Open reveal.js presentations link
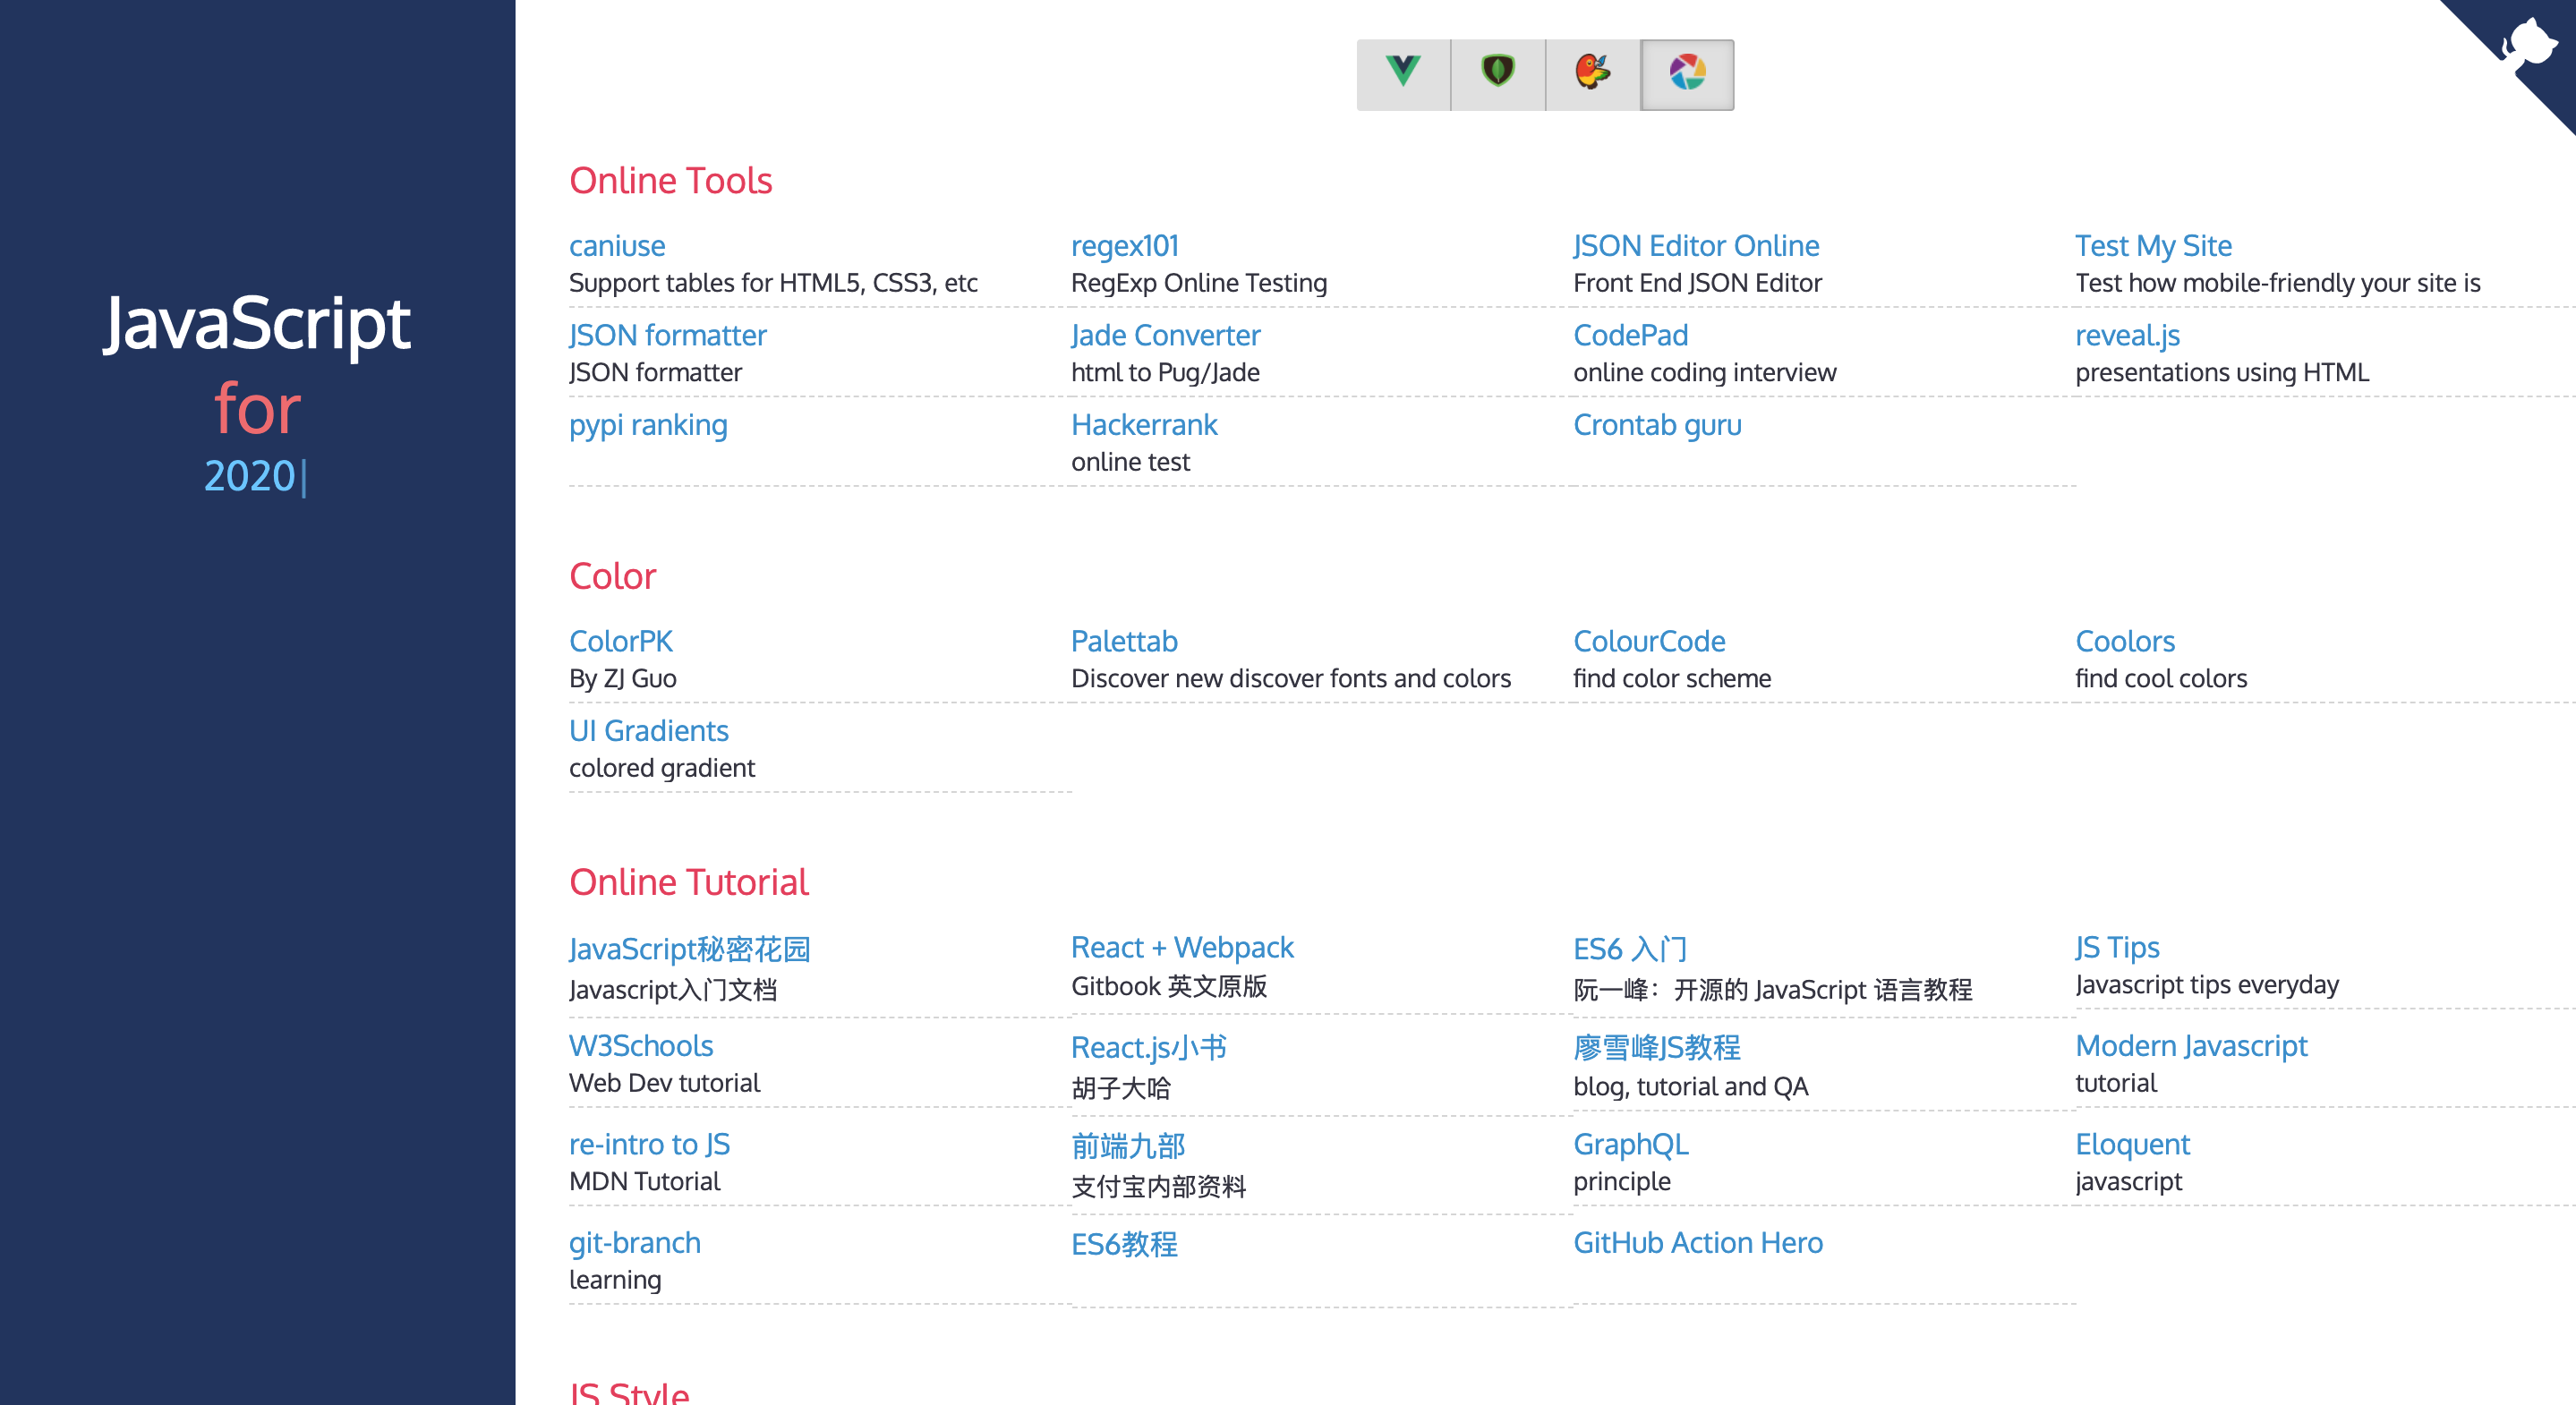Screen dimensions: 2576x1405 pos(2127,336)
